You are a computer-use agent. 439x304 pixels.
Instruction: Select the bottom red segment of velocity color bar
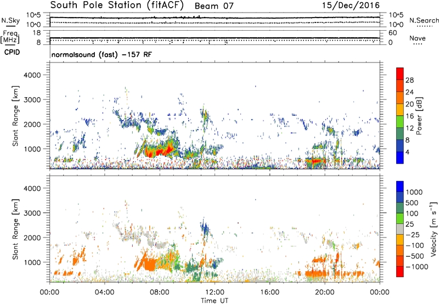tap(400, 272)
